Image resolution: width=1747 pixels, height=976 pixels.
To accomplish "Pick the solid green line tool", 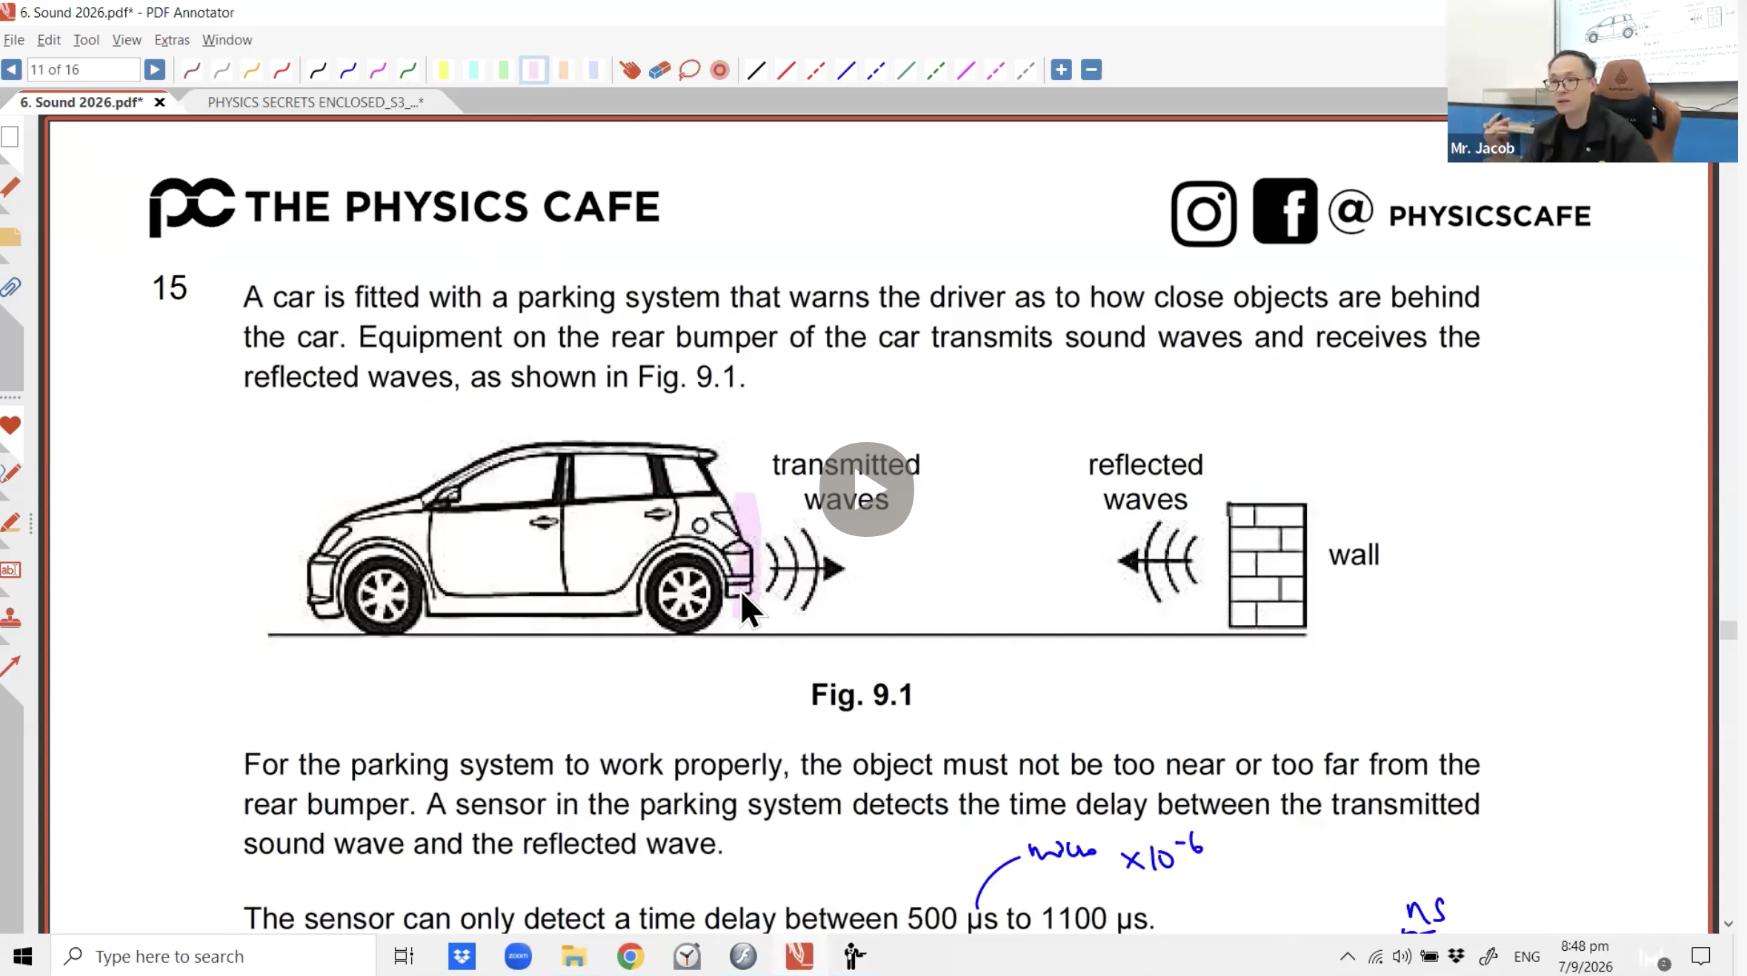I will tap(906, 70).
